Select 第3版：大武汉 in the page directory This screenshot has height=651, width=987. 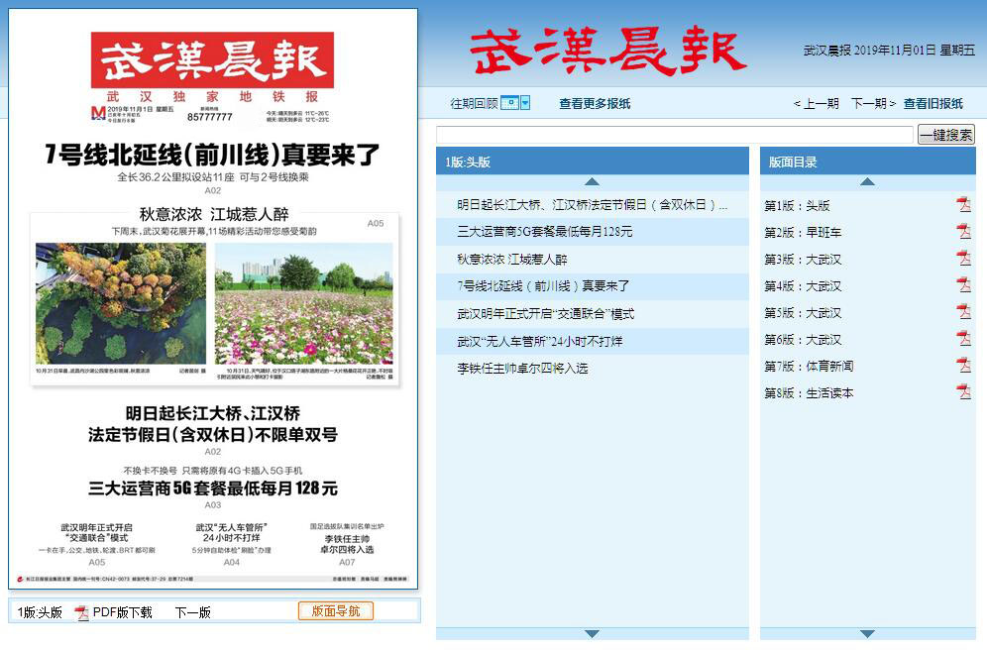tap(803, 260)
